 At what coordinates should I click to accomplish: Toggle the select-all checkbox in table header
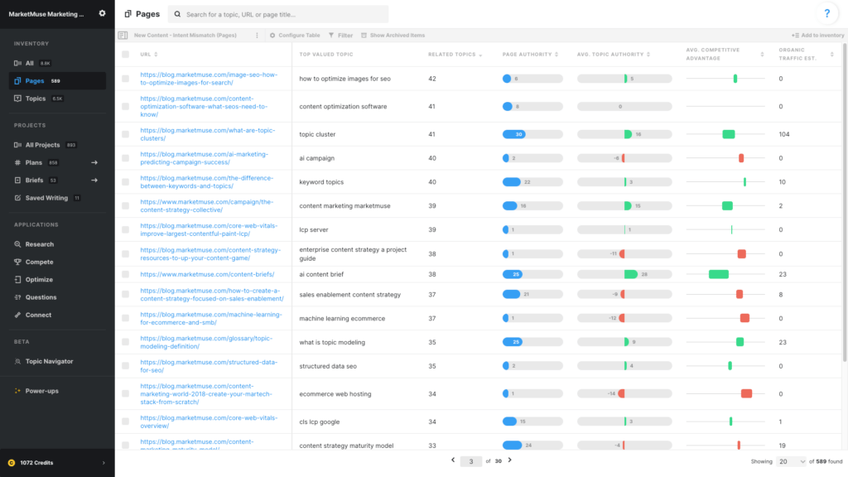(126, 54)
